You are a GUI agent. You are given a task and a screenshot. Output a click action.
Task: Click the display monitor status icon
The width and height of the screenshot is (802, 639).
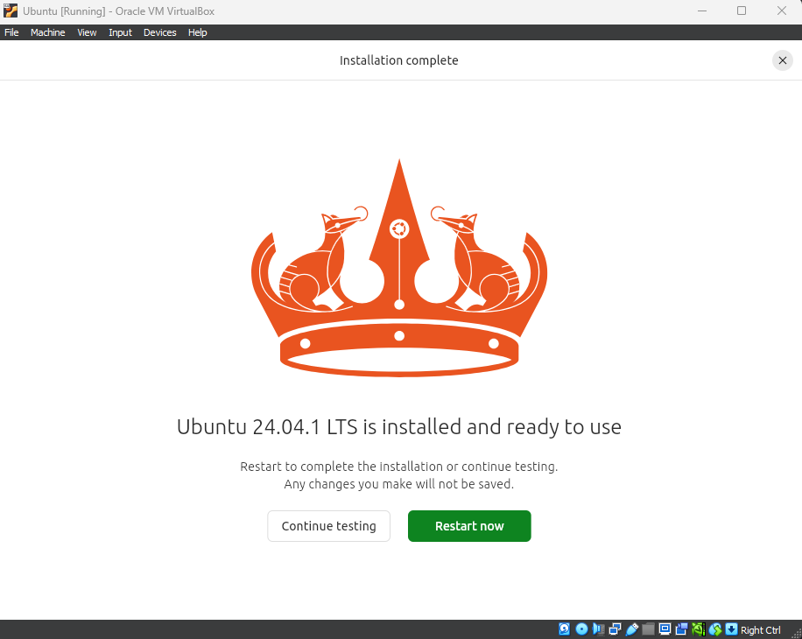(x=665, y=629)
